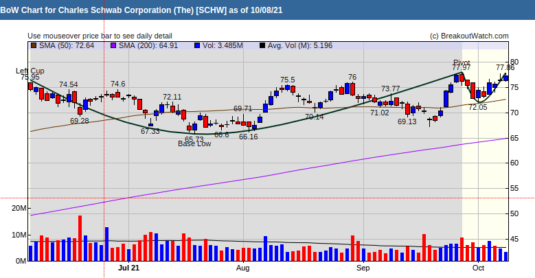
Task: Click the 69.71 price label
Action: (242, 108)
